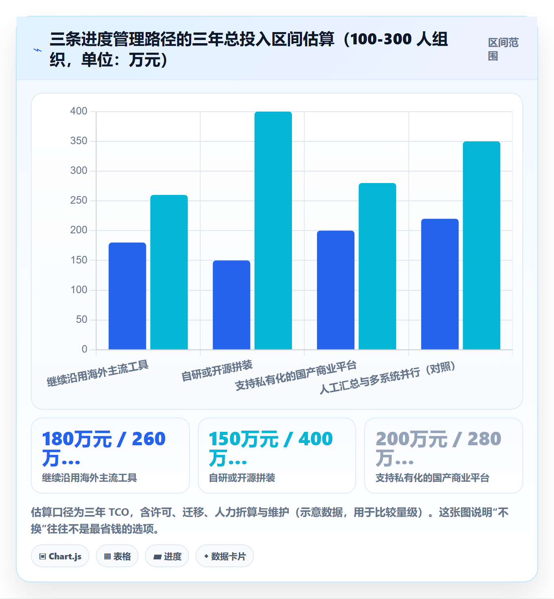Click the blue low-estimate bar for 支持私有化的国产商业平台
This screenshot has height=599, width=554.
(336, 290)
